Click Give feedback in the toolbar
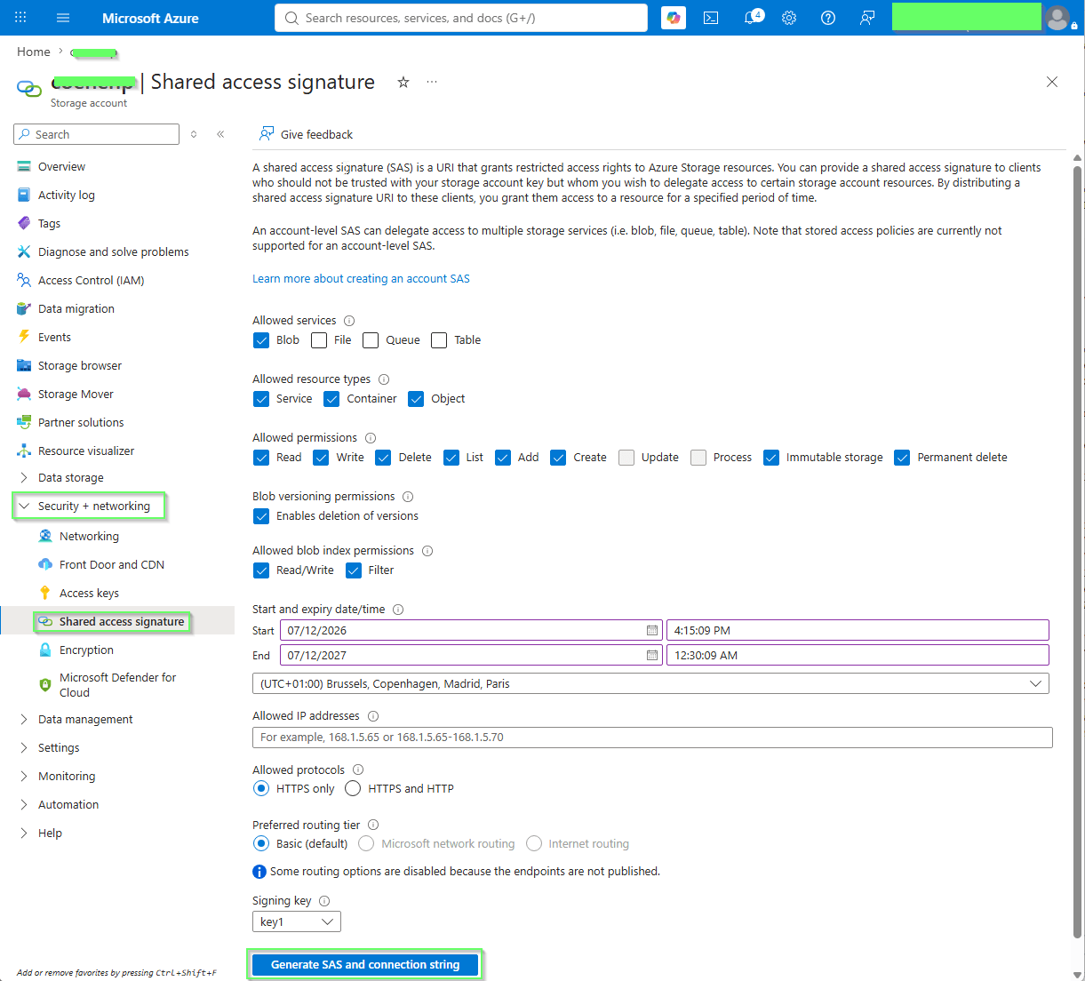The width and height of the screenshot is (1085, 981). [x=306, y=134]
